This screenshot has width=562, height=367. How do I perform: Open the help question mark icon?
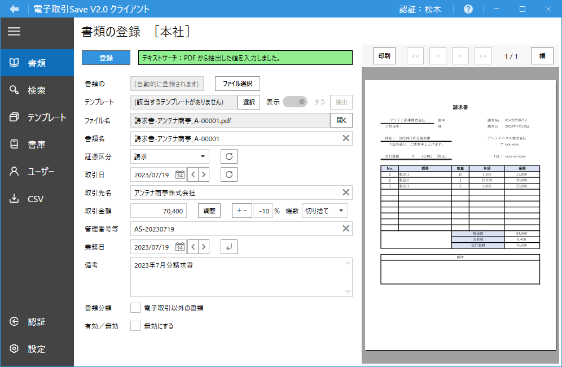point(468,9)
